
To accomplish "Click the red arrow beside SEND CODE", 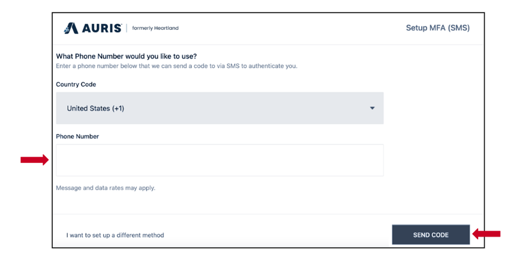I will (486, 234).
